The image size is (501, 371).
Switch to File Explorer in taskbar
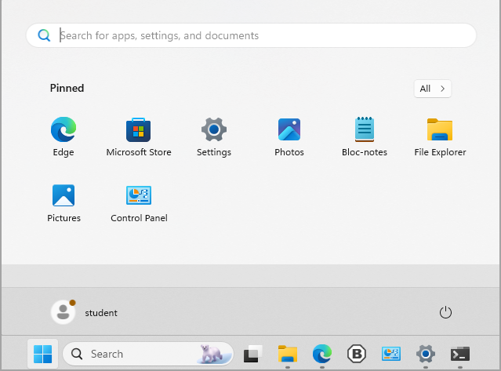(x=288, y=354)
